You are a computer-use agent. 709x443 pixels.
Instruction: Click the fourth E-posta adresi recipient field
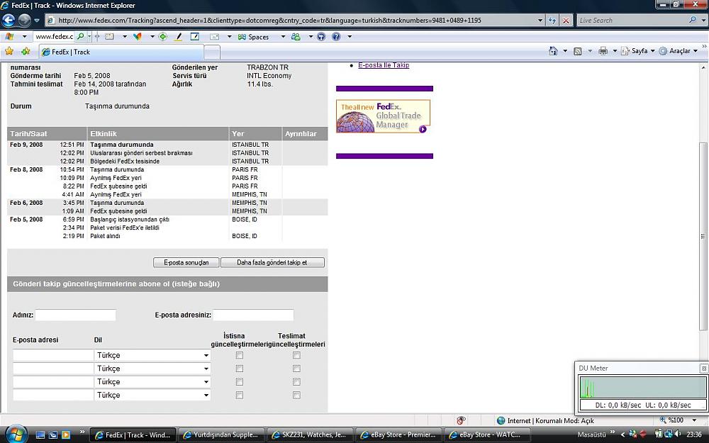click(x=53, y=395)
